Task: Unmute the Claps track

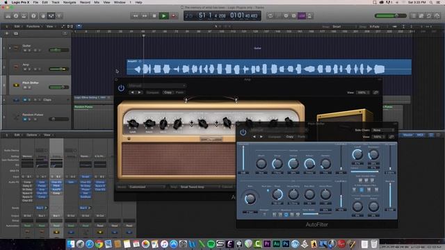Action: click(x=25, y=100)
